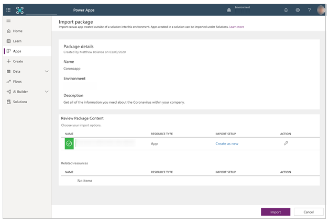The image size is (329, 223).
Task: Open the Apps section
Action: [x=17, y=51]
